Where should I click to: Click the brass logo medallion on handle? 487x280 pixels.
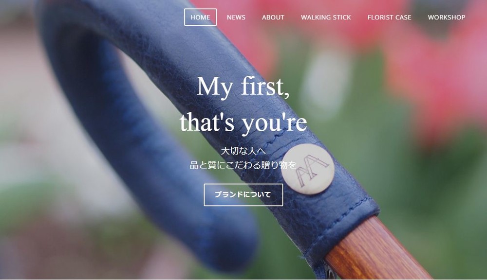point(308,169)
